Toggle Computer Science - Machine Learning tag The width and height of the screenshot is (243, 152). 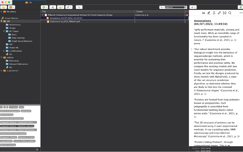click(x=17, y=126)
